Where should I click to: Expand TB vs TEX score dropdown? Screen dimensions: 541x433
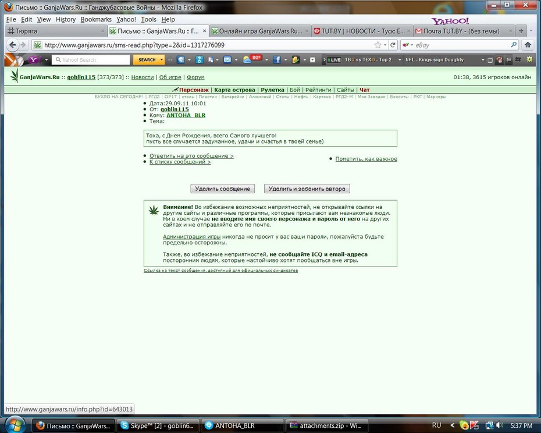click(400, 60)
